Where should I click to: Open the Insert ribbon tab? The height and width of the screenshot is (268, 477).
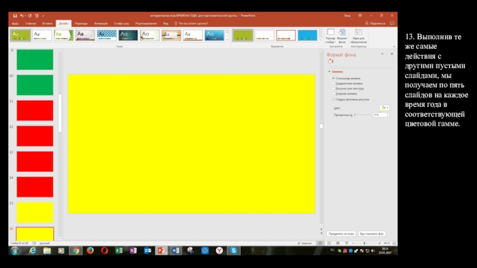(47, 23)
